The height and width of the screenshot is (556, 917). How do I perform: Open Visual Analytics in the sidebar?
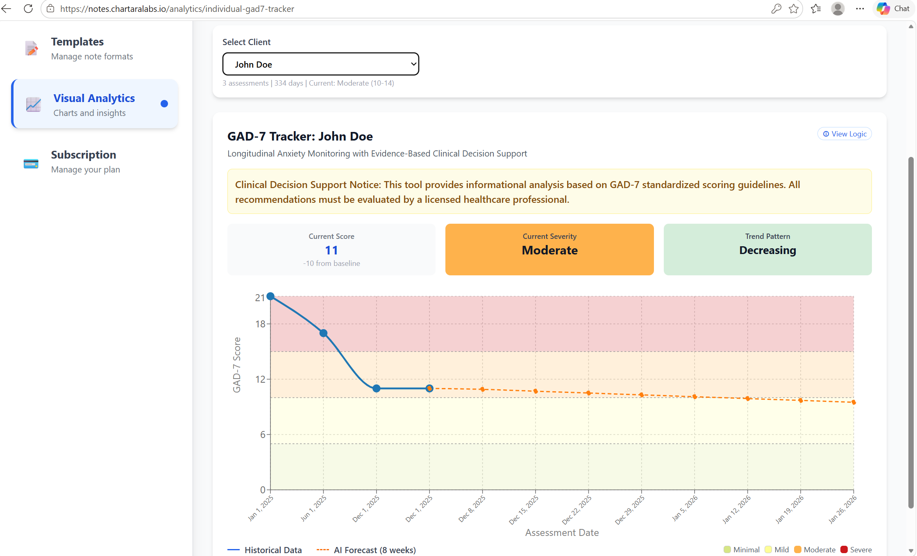pyautogui.click(x=95, y=104)
